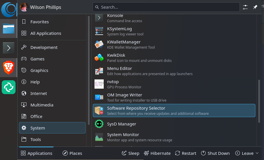This screenshot has height=160, width=264.
Task: Open the KwikDisk colored cubes icon
Action: pos(99,58)
